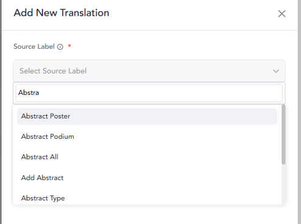Choose Abstract Type from results
The image size is (301, 224).
point(147,198)
